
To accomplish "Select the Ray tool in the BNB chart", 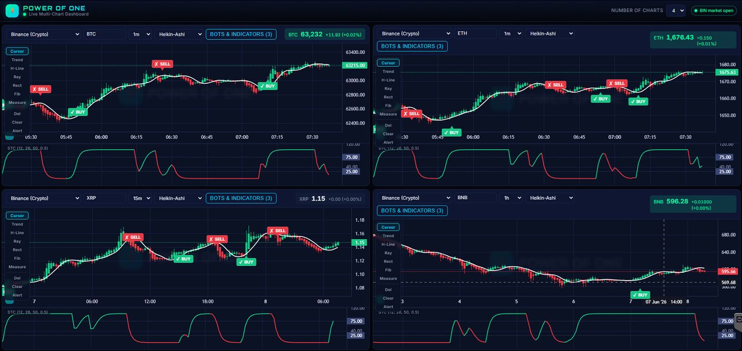I will point(388,253).
